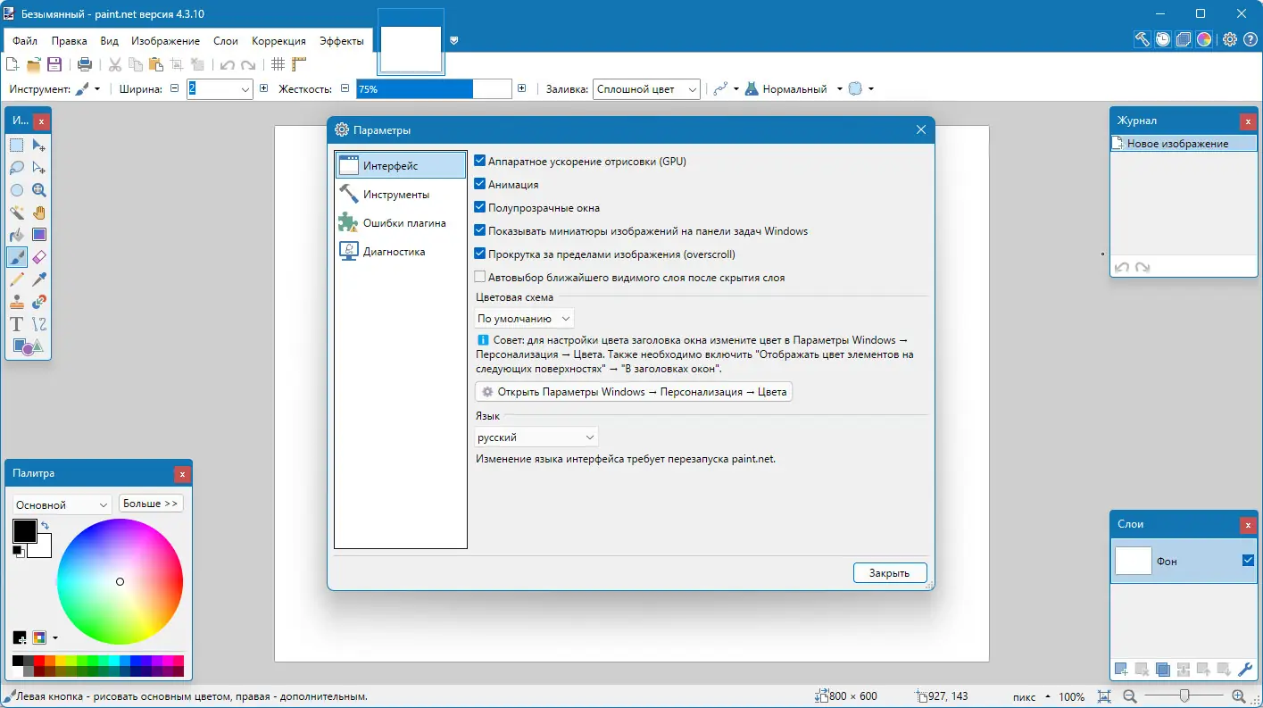Open layer properties with the wrench icon
The width and height of the screenshot is (1263, 708).
[x=1246, y=668]
